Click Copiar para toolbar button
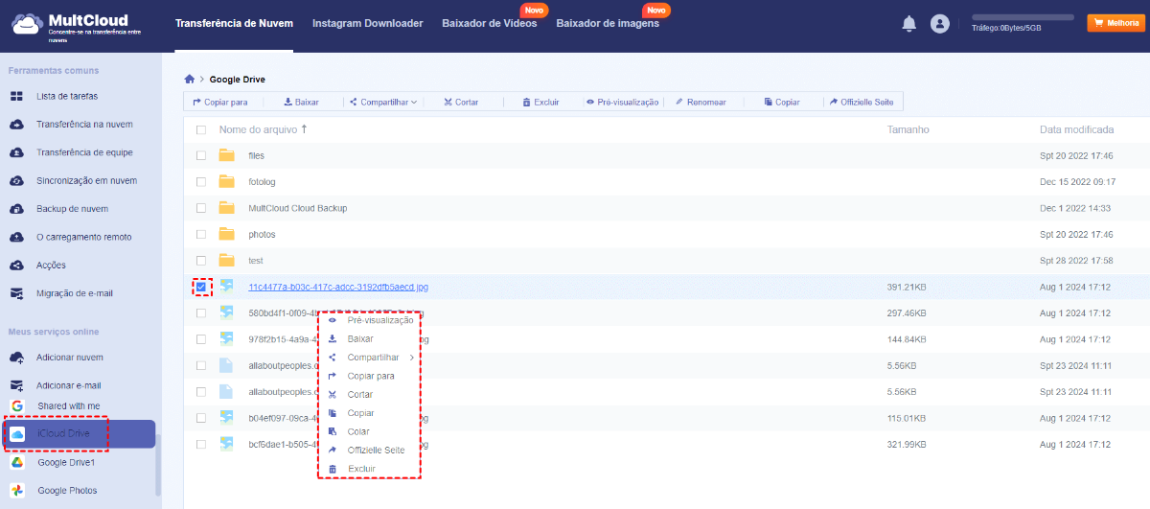This screenshot has width=1150, height=509. click(x=220, y=102)
